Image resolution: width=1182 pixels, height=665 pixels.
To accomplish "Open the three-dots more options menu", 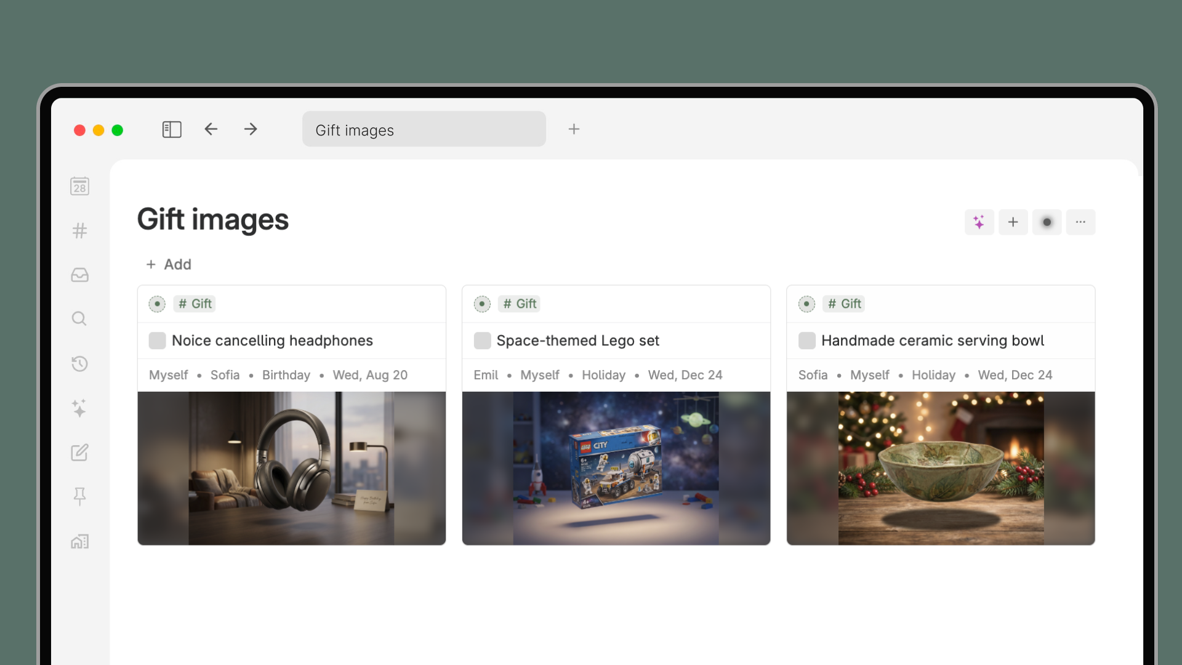I will (1080, 222).
